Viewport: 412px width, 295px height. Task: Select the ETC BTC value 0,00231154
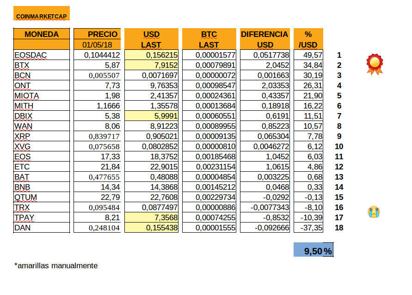[x=209, y=167]
